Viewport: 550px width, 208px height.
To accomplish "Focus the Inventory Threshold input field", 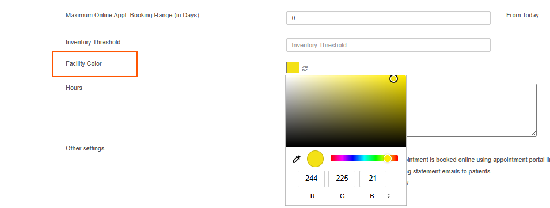I will pyautogui.click(x=388, y=45).
